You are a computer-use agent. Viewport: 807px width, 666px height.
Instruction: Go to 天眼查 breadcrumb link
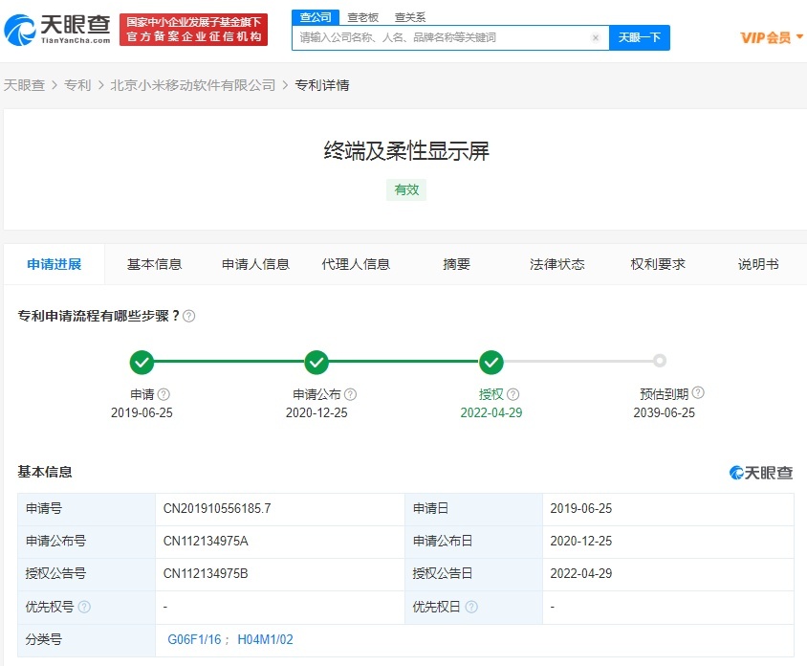pos(24,85)
